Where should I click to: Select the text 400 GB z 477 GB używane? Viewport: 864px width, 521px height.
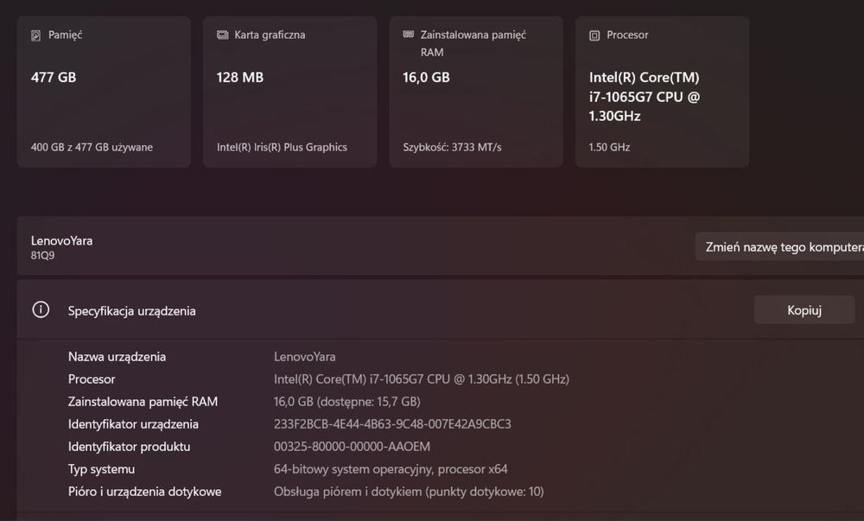pos(92,147)
